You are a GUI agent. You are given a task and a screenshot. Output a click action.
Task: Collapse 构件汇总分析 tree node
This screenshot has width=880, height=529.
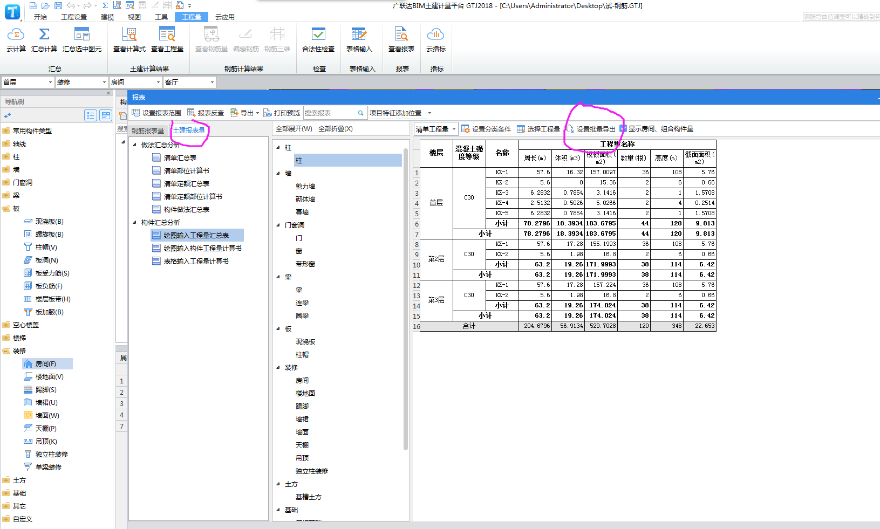click(135, 222)
